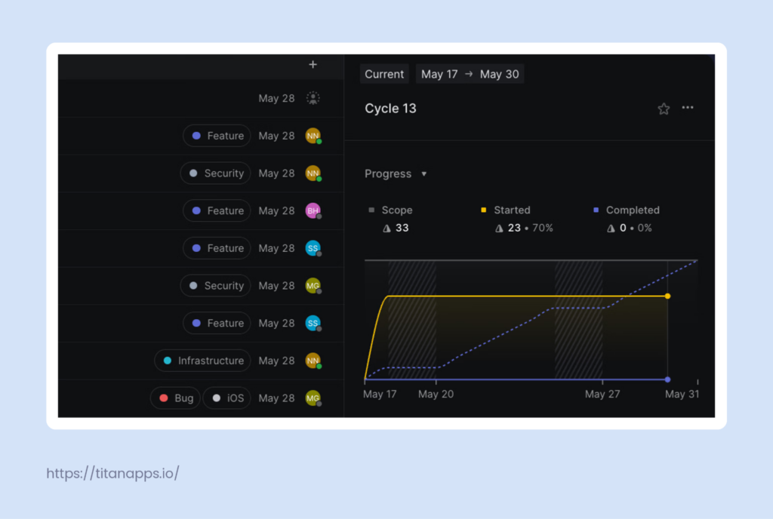Open the NN avatar on the first Feature row
Viewport: 773px width, 519px height.
tap(313, 136)
